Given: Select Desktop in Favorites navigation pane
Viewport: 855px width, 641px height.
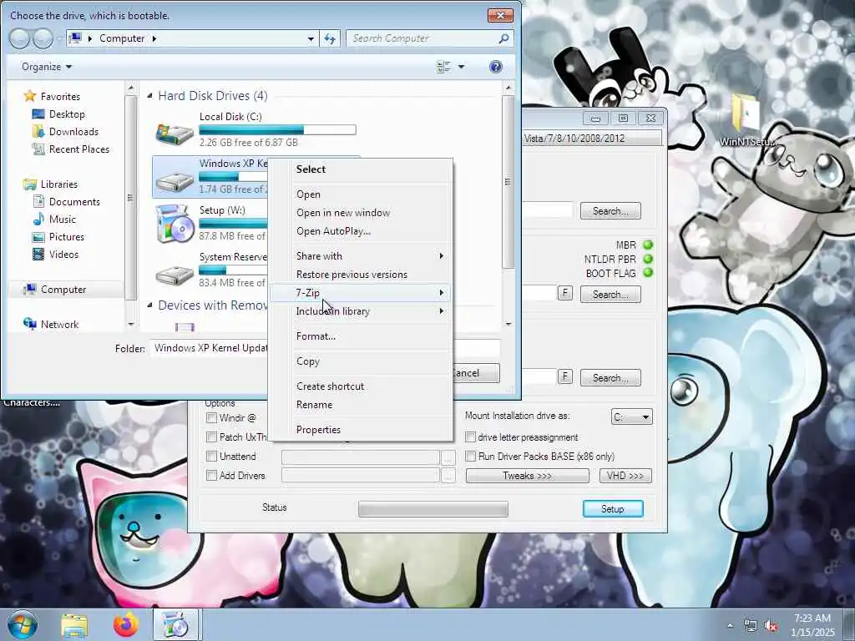Looking at the screenshot, I should pos(67,114).
